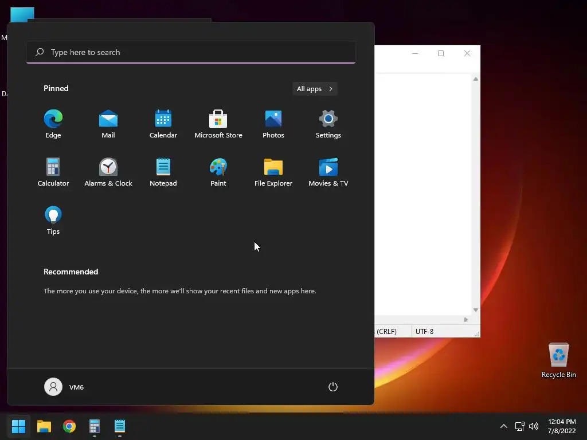Click the Notepad horizontal scrollbar right arrow

465,320
